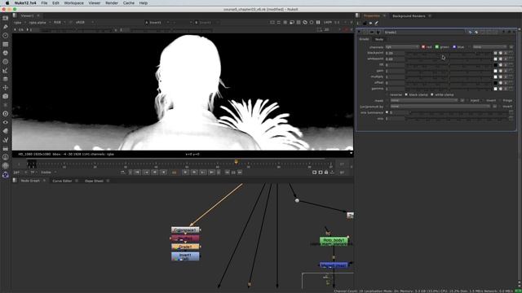Select the green Roto_body1 node
Screen dimensions: 522x293
(x=334, y=241)
